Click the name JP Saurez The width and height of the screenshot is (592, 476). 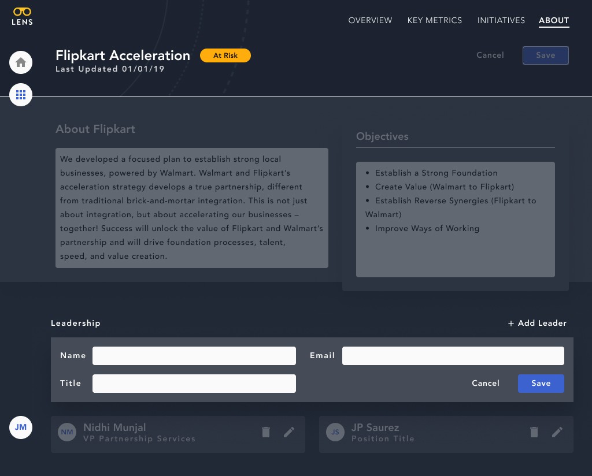pos(375,427)
